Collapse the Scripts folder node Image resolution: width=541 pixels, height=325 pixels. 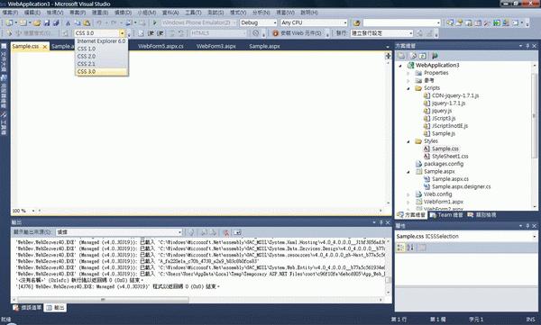point(408,88)
